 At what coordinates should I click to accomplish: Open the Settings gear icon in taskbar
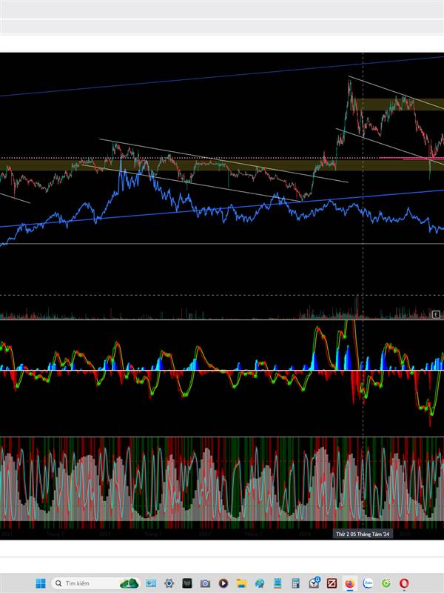pyautogui.click(x=169, y=583)
